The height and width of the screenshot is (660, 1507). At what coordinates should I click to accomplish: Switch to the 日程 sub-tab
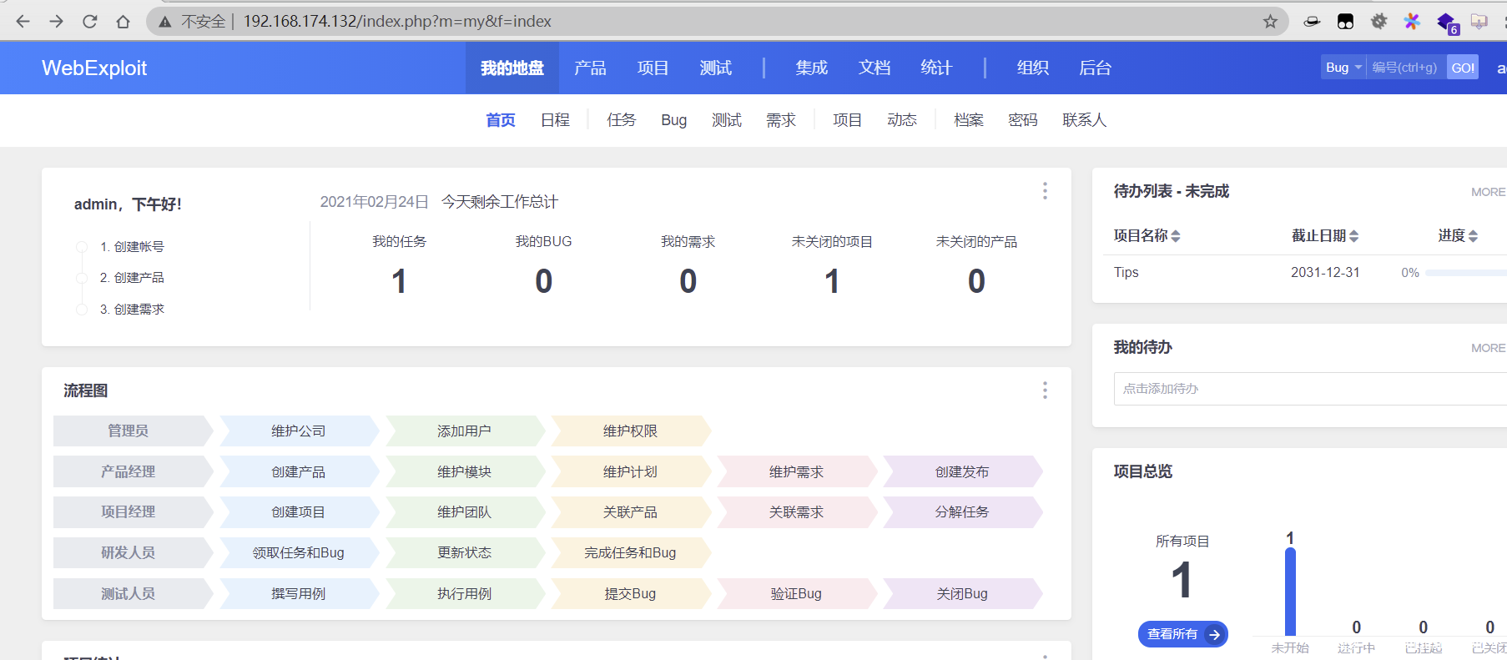pos(555,120)
